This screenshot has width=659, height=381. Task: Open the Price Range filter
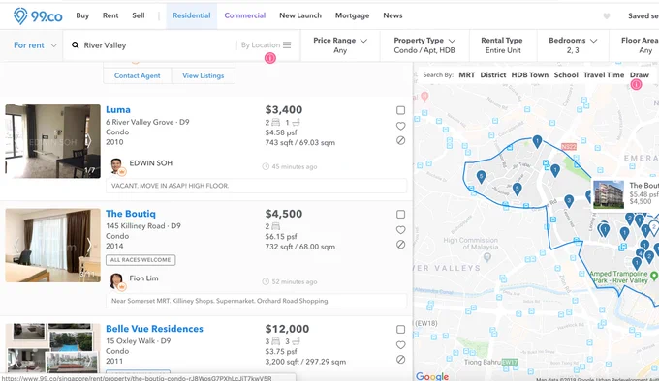pyautogui.click(x=340, y=45)
